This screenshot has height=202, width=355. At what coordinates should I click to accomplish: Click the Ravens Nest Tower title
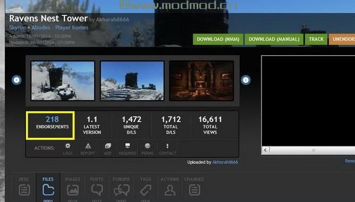(x=48, y=19)
